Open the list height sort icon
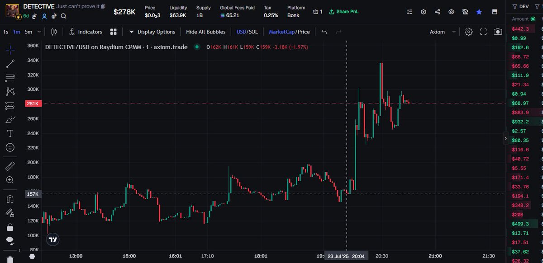The height and width of the screenshot is (263, 543). click(410, 12)
